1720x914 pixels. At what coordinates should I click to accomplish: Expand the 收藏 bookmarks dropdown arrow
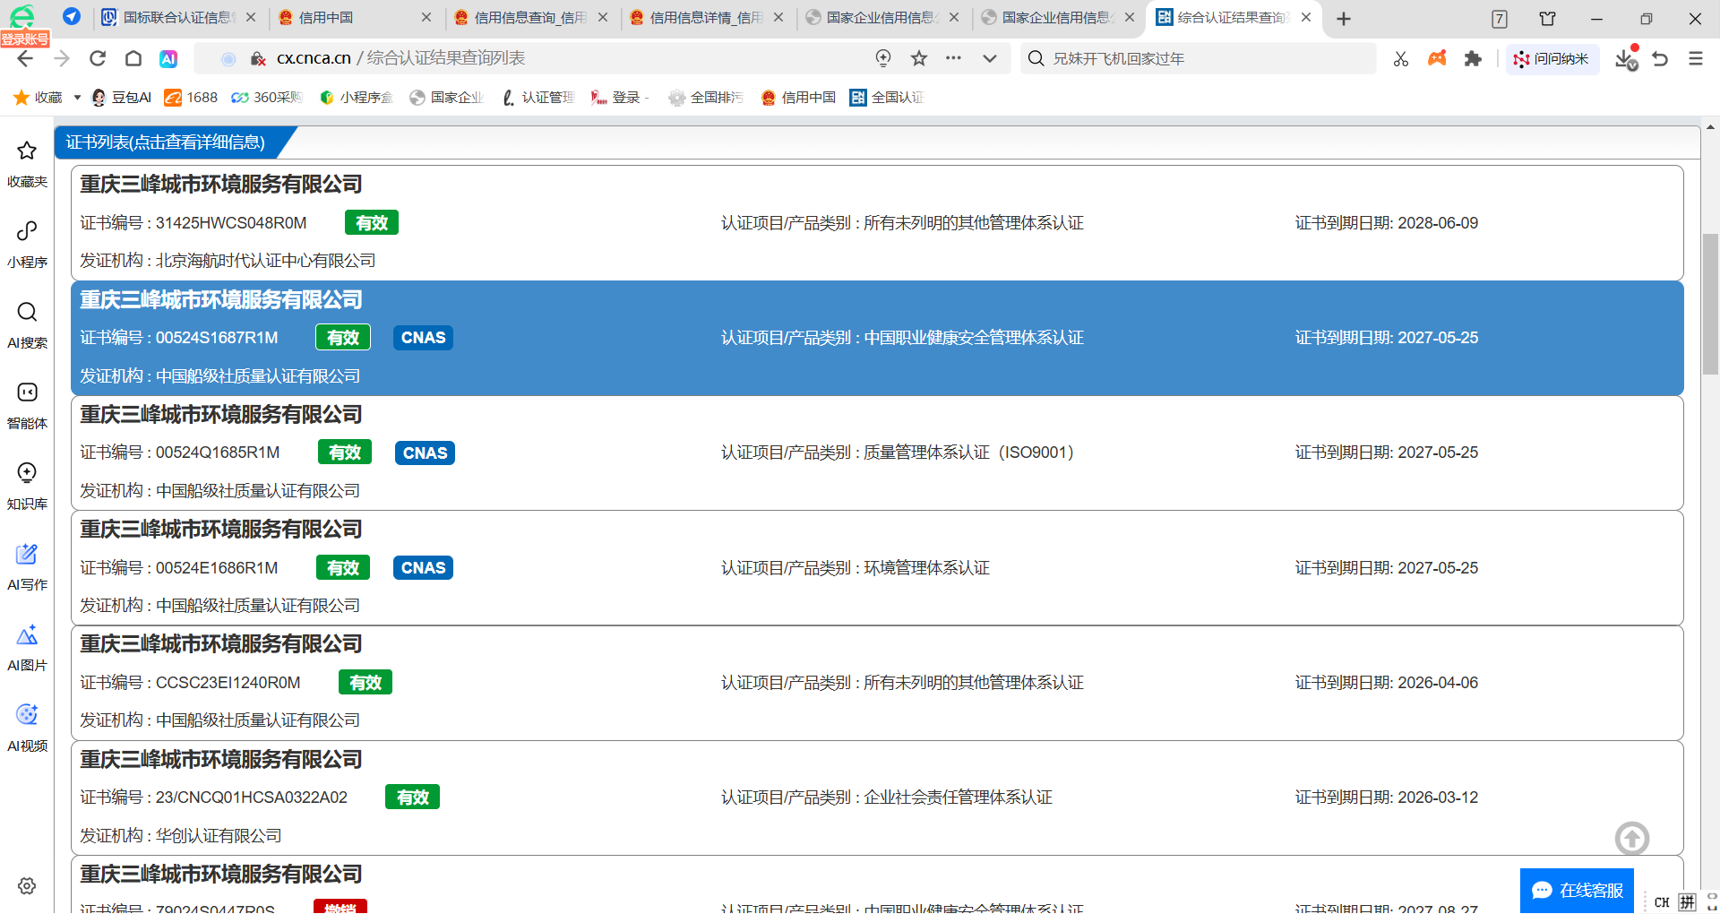coord(77,98)
